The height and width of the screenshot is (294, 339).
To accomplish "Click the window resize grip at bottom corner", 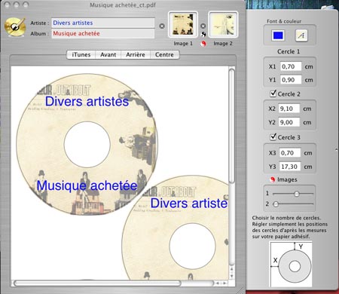I will tap(240, 291).
